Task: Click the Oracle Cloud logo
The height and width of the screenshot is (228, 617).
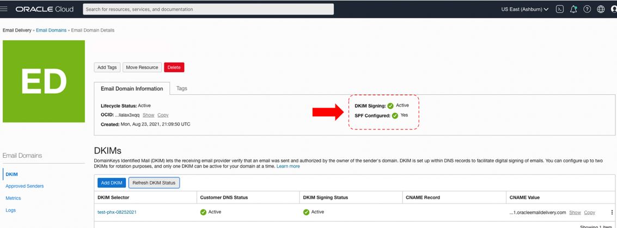Action: click(x=45, y=9)
